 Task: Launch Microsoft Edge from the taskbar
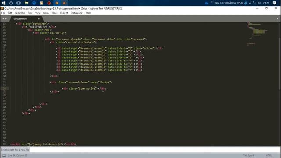[34, 3]
